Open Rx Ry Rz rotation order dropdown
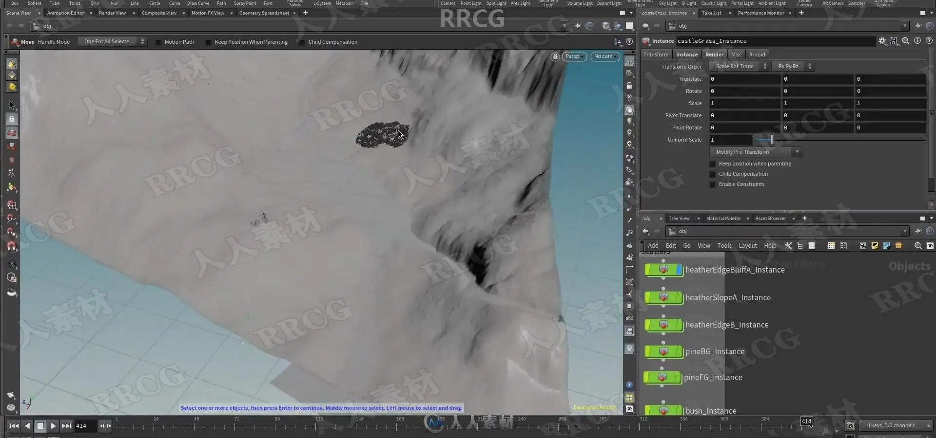936x438 pixels. (793, 66)
